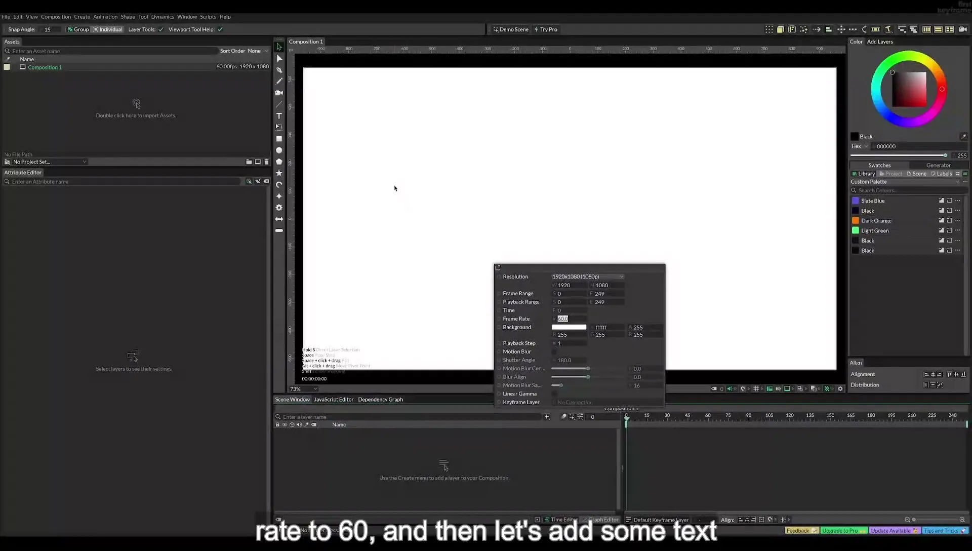972x551 pixels.
Task: Click the Upgrade to Pro button
Action: click(844, 531)
